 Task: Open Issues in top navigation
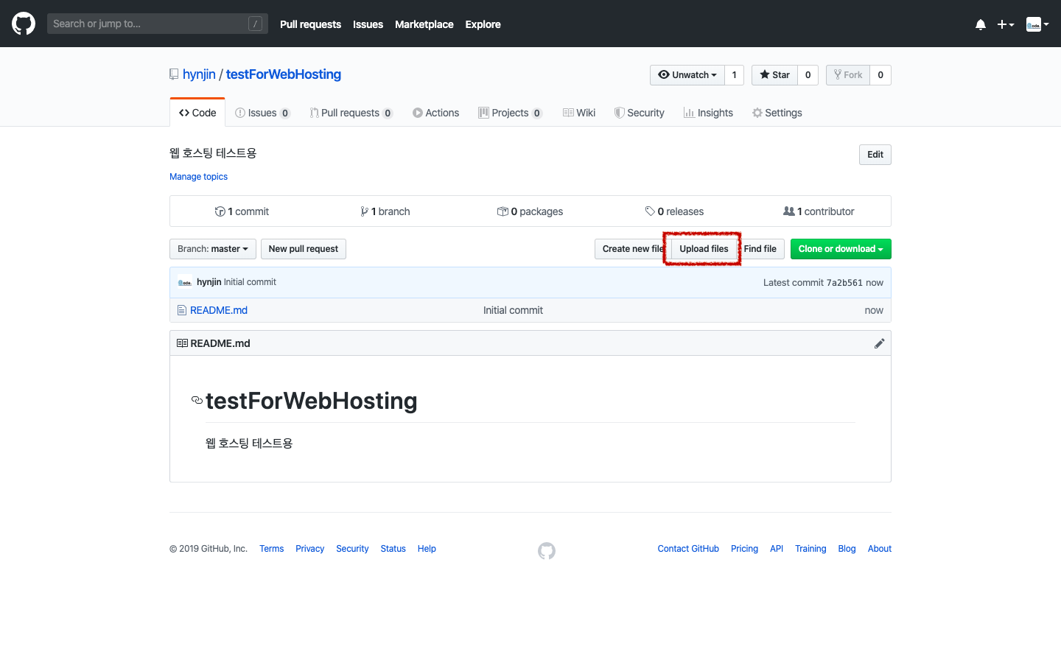368,24
